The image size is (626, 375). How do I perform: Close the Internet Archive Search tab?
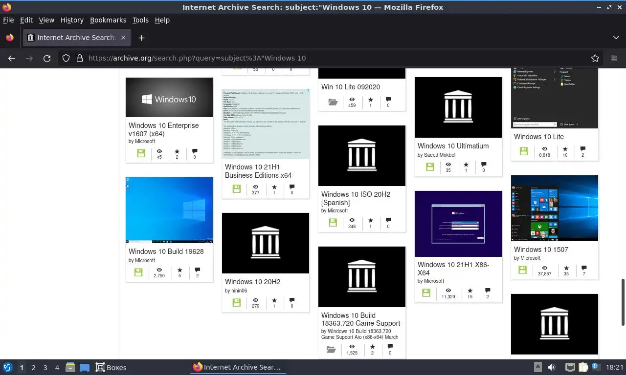(x=123, y=38)
